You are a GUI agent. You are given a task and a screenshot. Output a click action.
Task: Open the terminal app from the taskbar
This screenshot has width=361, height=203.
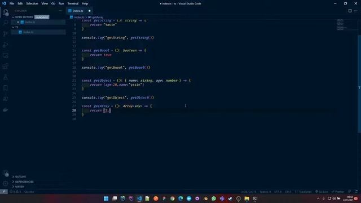tap(255, 198)
